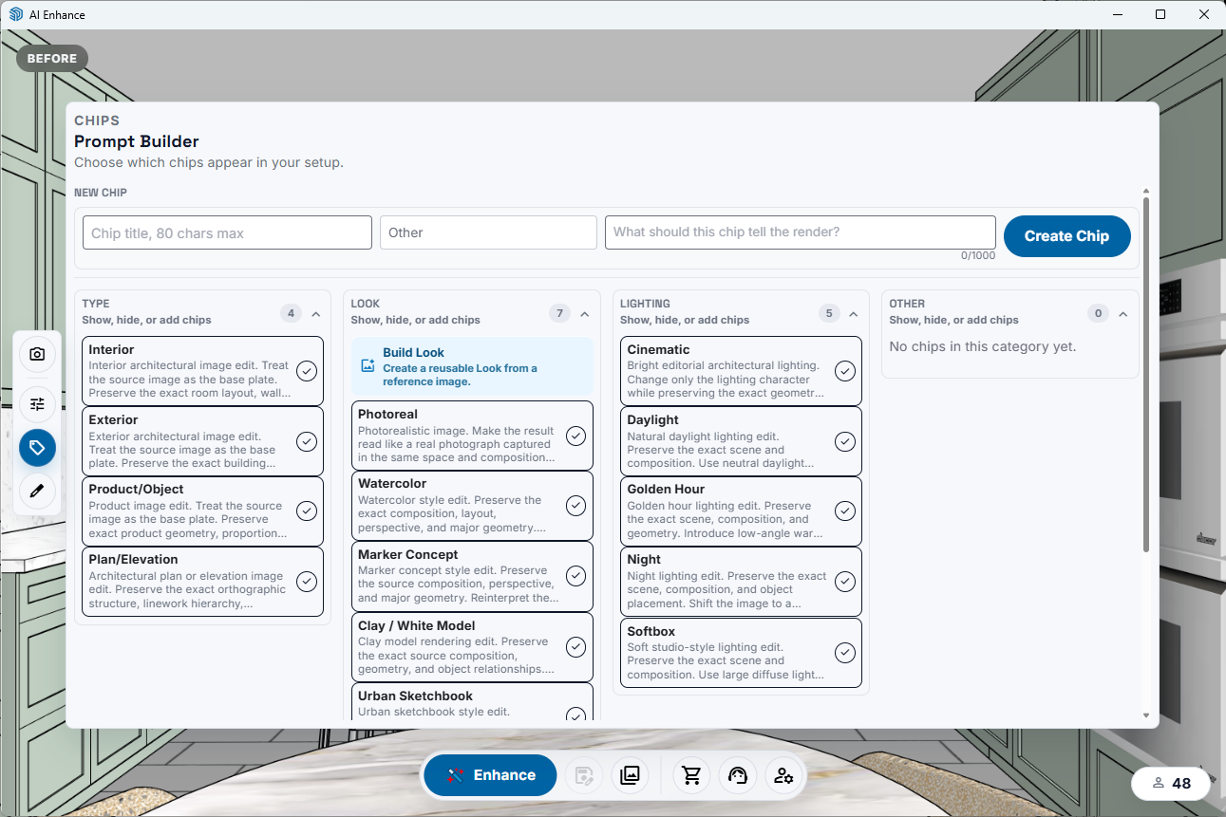
Task: Click the 48 credits badge
Action: click(1171, 784)
